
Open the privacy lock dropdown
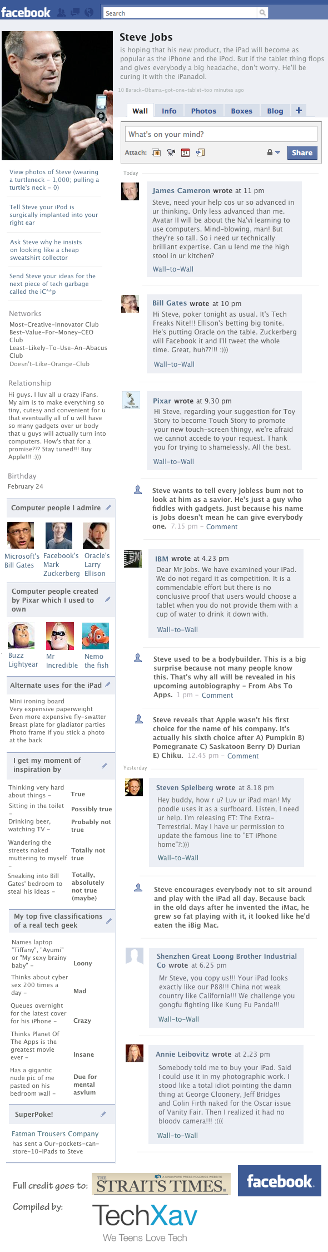point(273,152)
